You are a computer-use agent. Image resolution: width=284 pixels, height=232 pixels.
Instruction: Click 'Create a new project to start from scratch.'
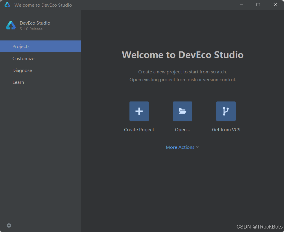point(182,72)
